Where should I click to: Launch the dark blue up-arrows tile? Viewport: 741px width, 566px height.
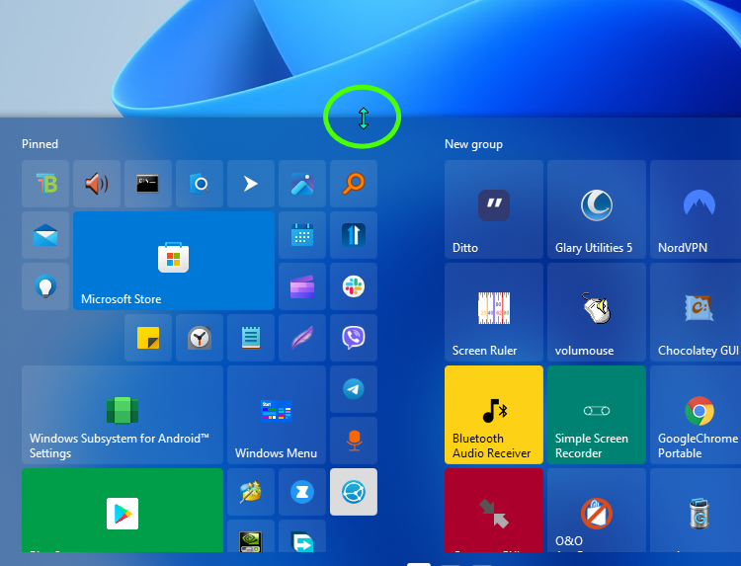click(354, 235)
